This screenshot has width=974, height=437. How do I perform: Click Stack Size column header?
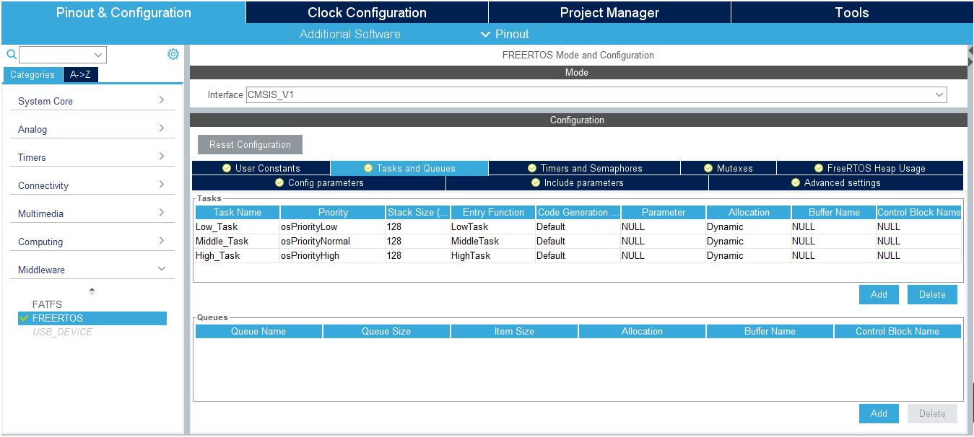pos(418,212)
